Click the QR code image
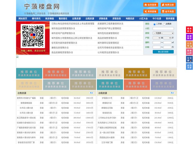193x144 pixels. coord(33,36)
